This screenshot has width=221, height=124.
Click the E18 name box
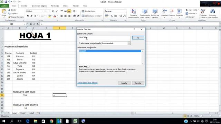pos(11,24)
